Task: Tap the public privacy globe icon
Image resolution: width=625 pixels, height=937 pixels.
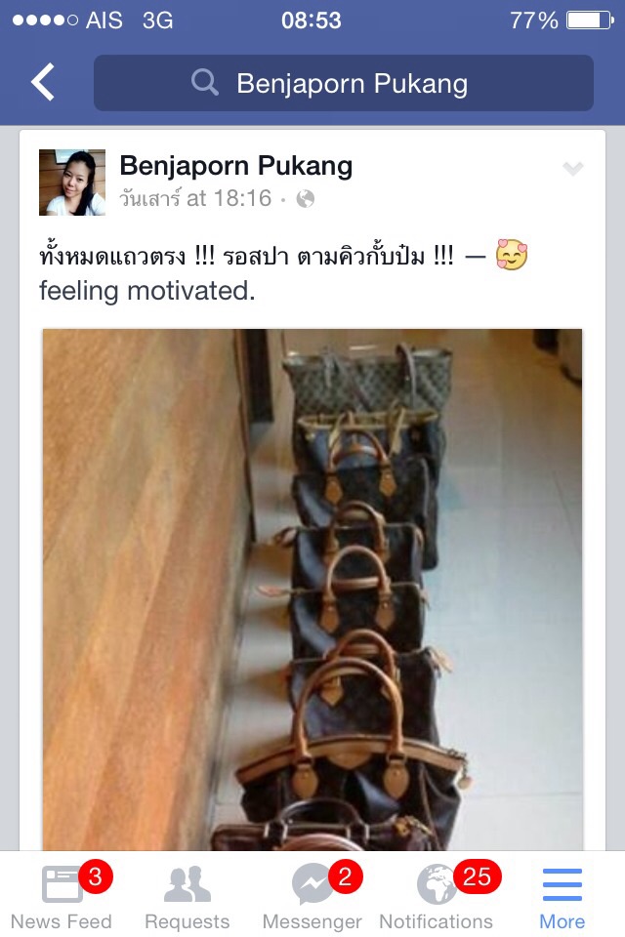Action: (x=306, y=198)
